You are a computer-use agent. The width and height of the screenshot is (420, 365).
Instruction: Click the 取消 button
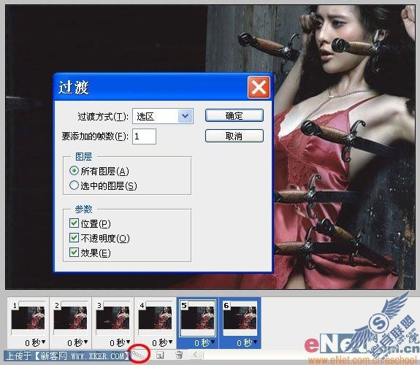point(234,136)
